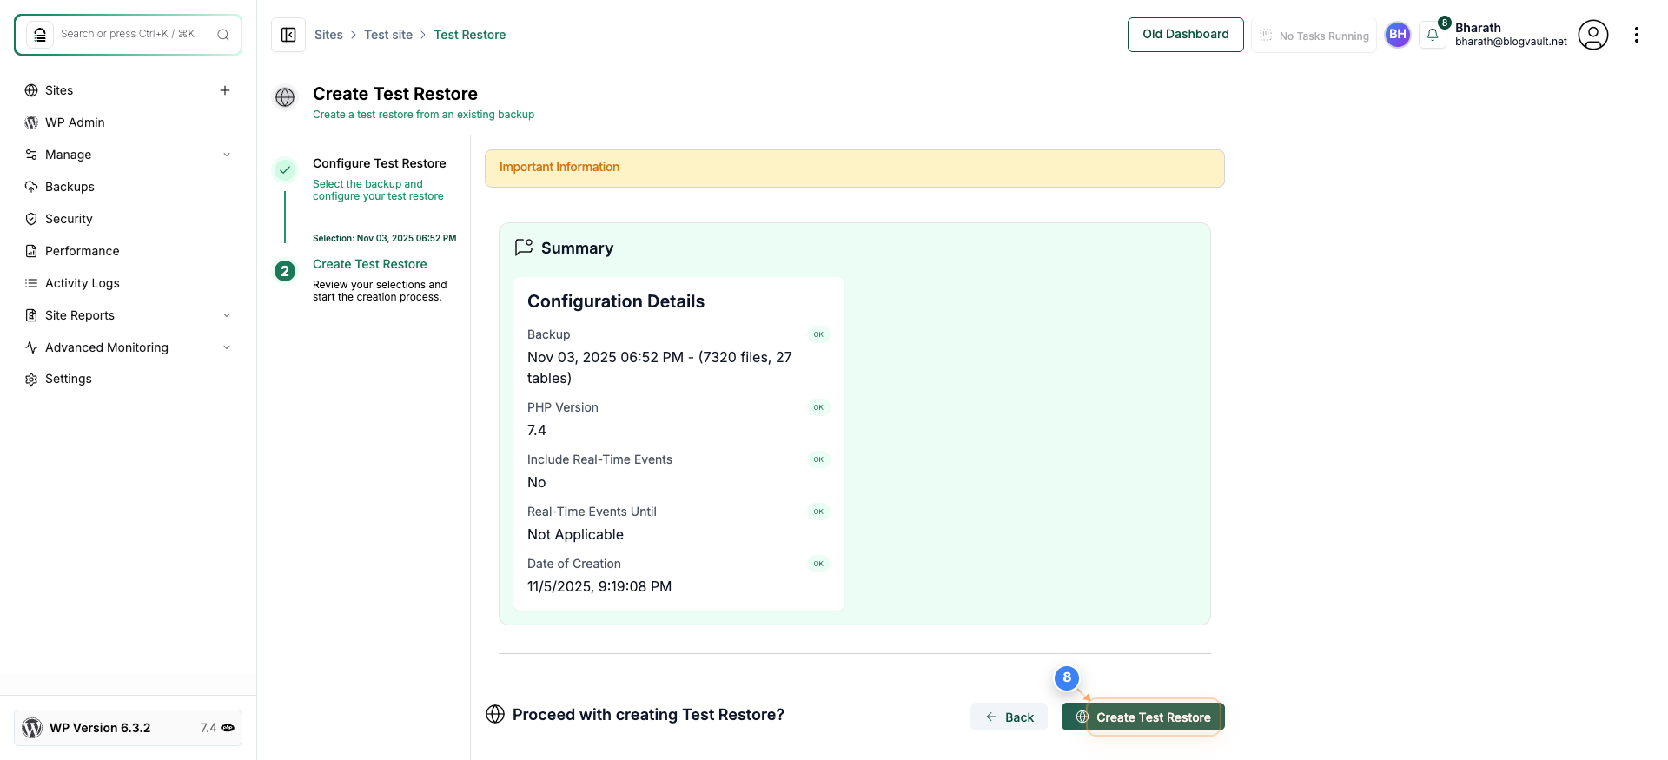The image size is (1668, 760).
Task: Click the Performance document icon
Action: pos(31,251)
